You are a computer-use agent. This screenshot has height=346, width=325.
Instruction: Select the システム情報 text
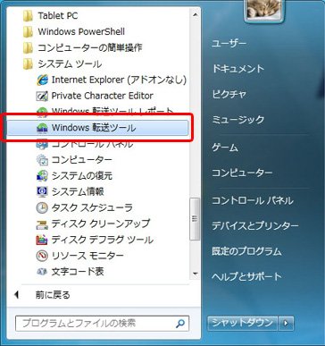(78, 191)
